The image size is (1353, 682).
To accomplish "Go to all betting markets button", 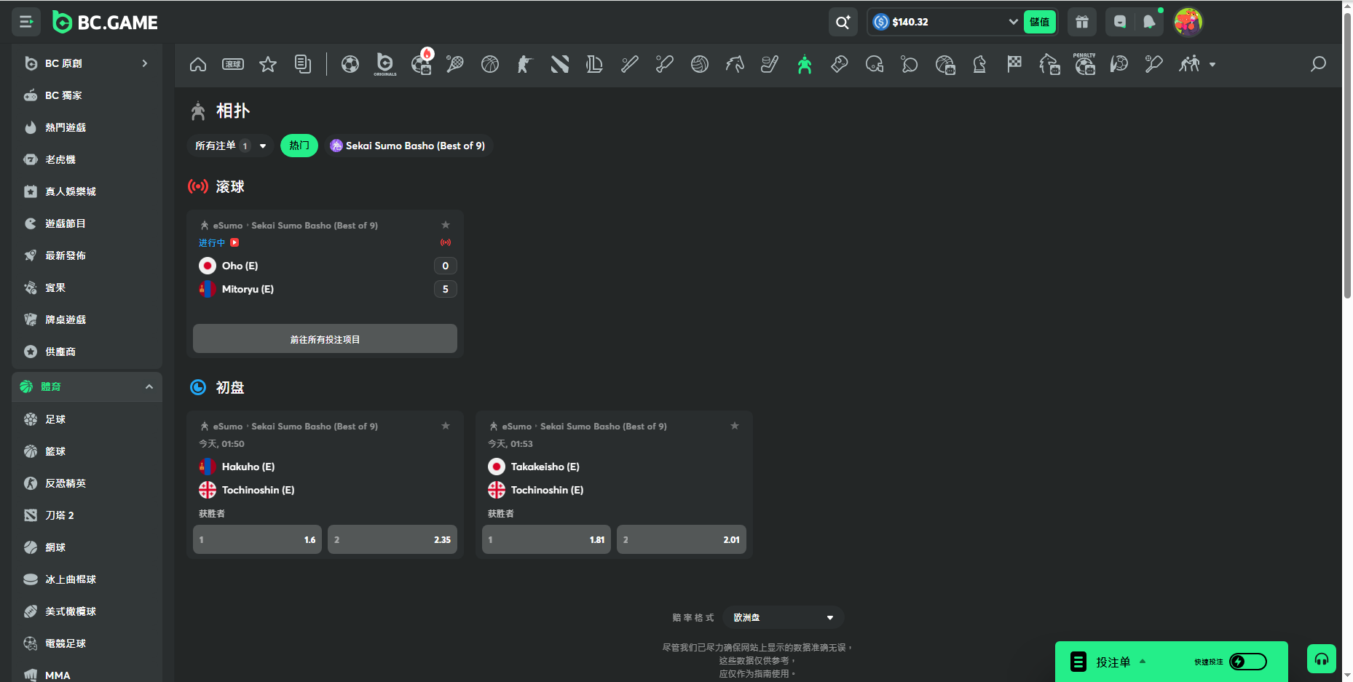I will pyautogui.click(x=325, y=339).
